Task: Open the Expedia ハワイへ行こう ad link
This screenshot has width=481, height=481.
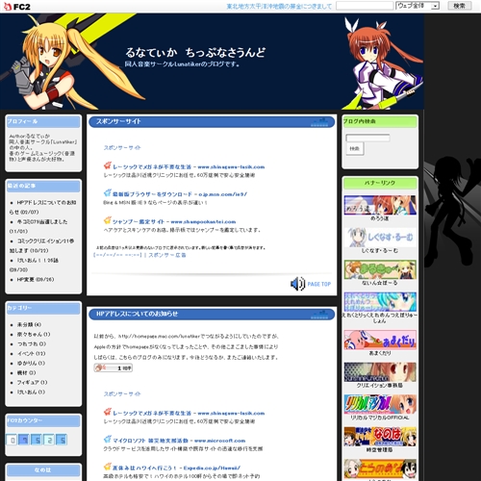Action: click(176, 468)
